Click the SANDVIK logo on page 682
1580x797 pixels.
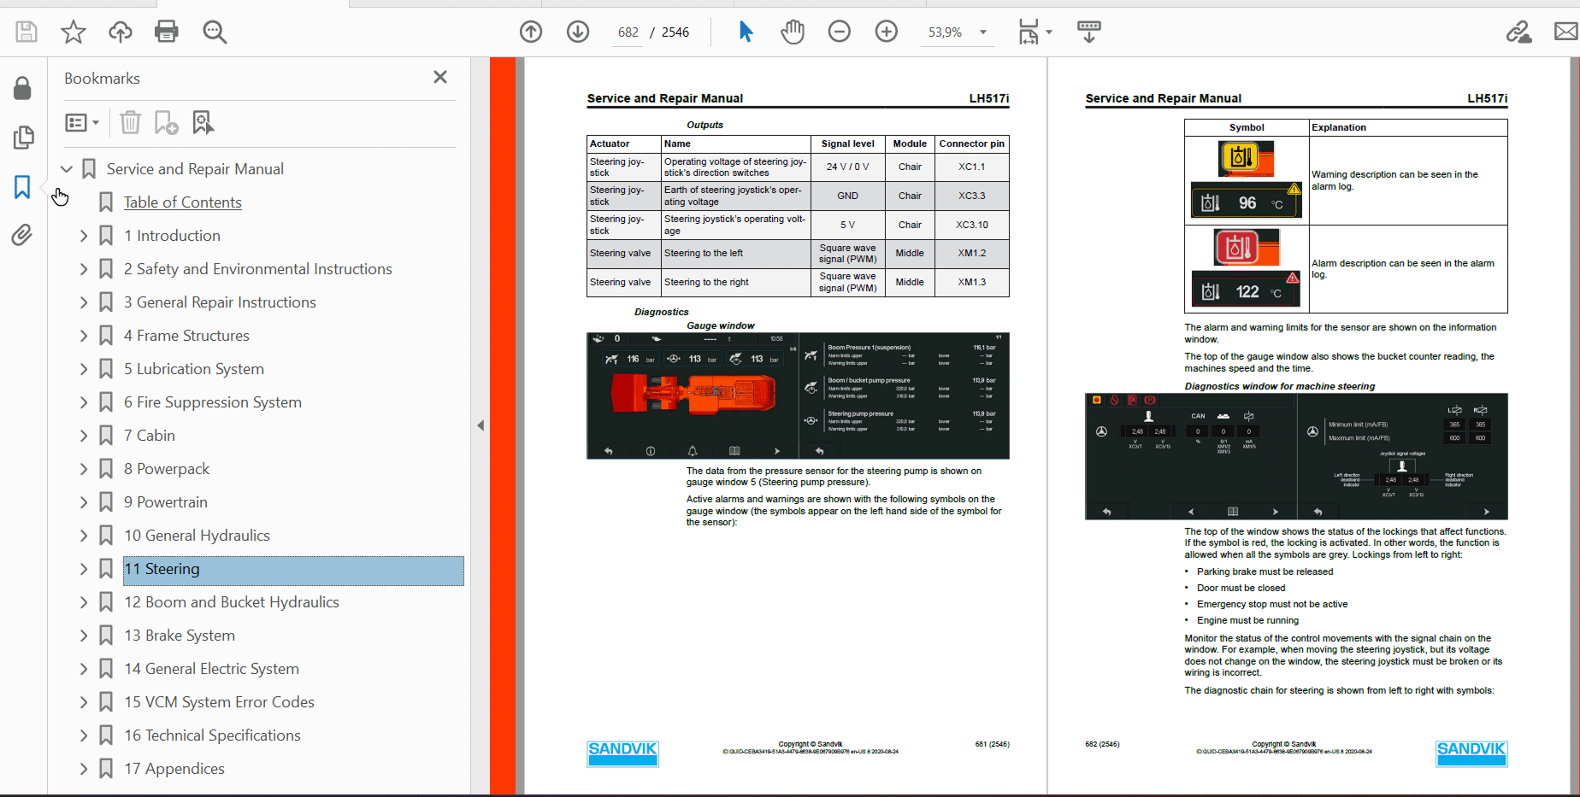point(1471,753)
